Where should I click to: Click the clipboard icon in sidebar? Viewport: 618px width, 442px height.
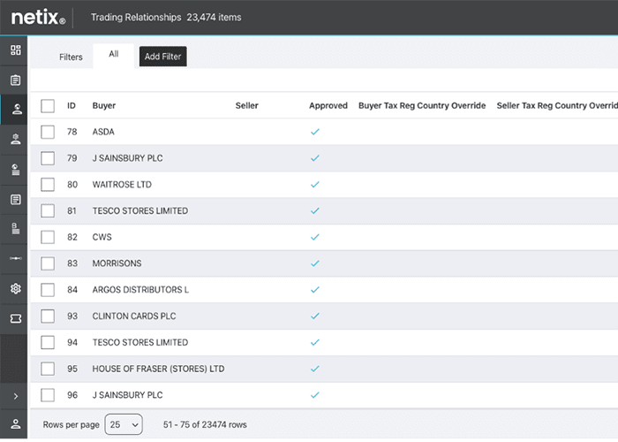pos(15,80)
